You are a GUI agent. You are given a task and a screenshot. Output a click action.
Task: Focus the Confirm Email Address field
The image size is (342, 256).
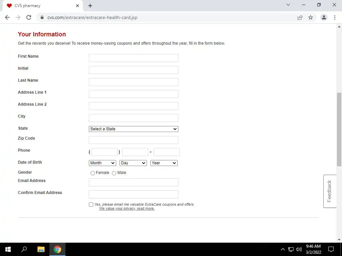134,194
